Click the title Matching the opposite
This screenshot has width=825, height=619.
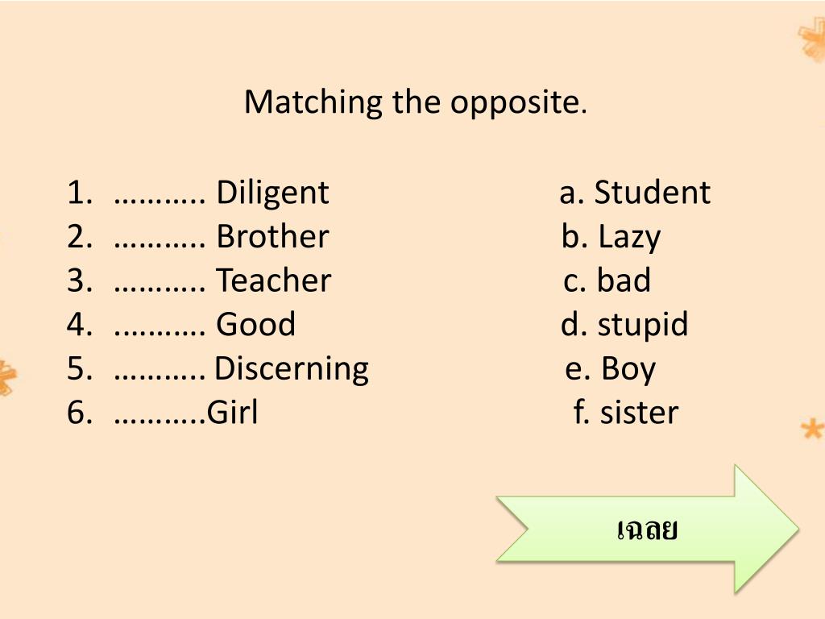416,102
